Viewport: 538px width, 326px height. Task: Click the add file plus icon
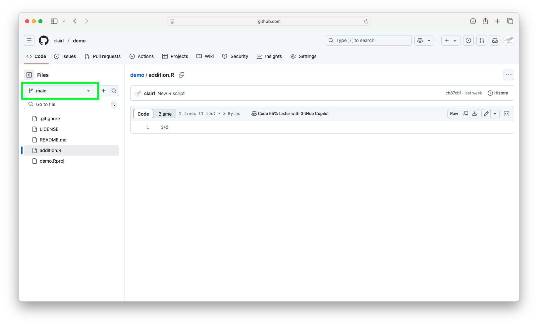pos(104,91)
